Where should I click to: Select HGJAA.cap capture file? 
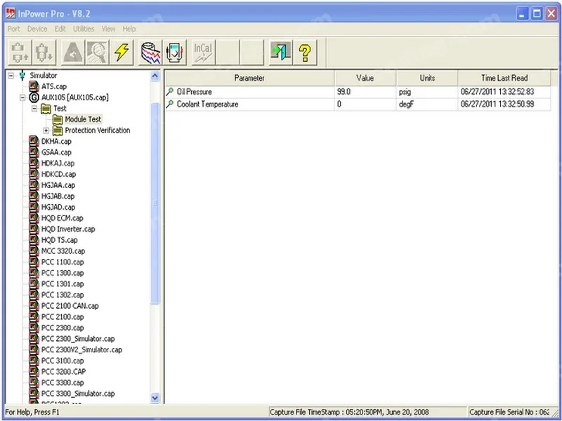coord(58,185)
